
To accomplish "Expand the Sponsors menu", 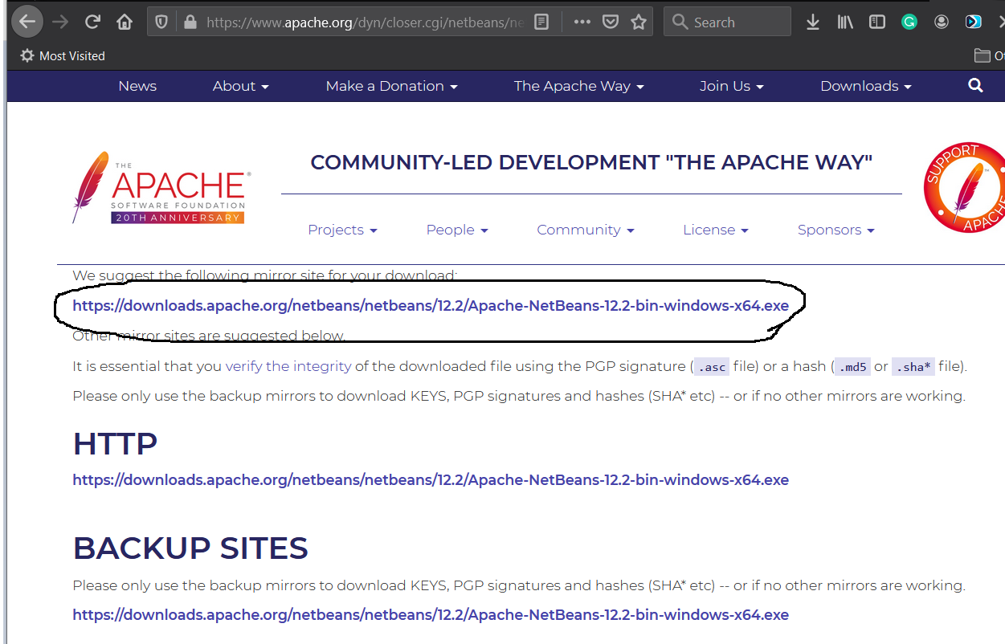I will click(x=835, y=230).
